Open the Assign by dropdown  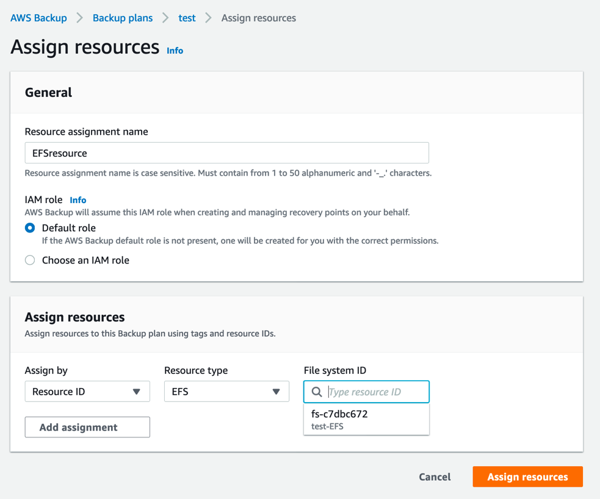coord(87,391)
